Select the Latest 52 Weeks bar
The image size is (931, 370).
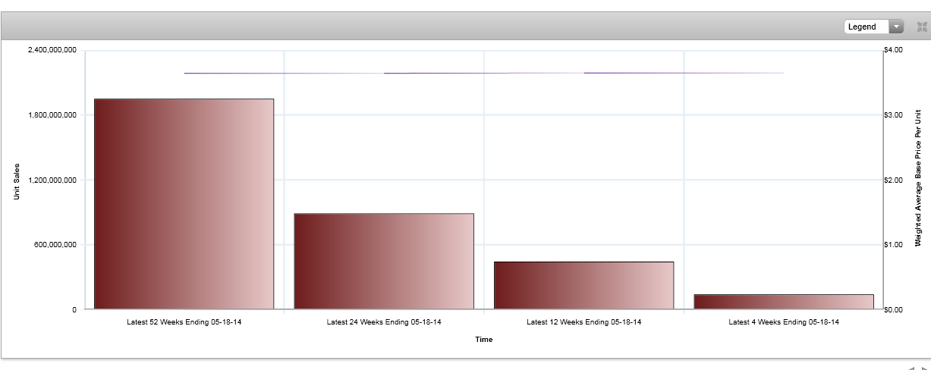tap(184, 204)
